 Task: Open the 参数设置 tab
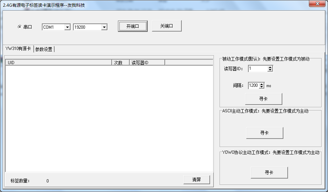(x=44, y=49)
